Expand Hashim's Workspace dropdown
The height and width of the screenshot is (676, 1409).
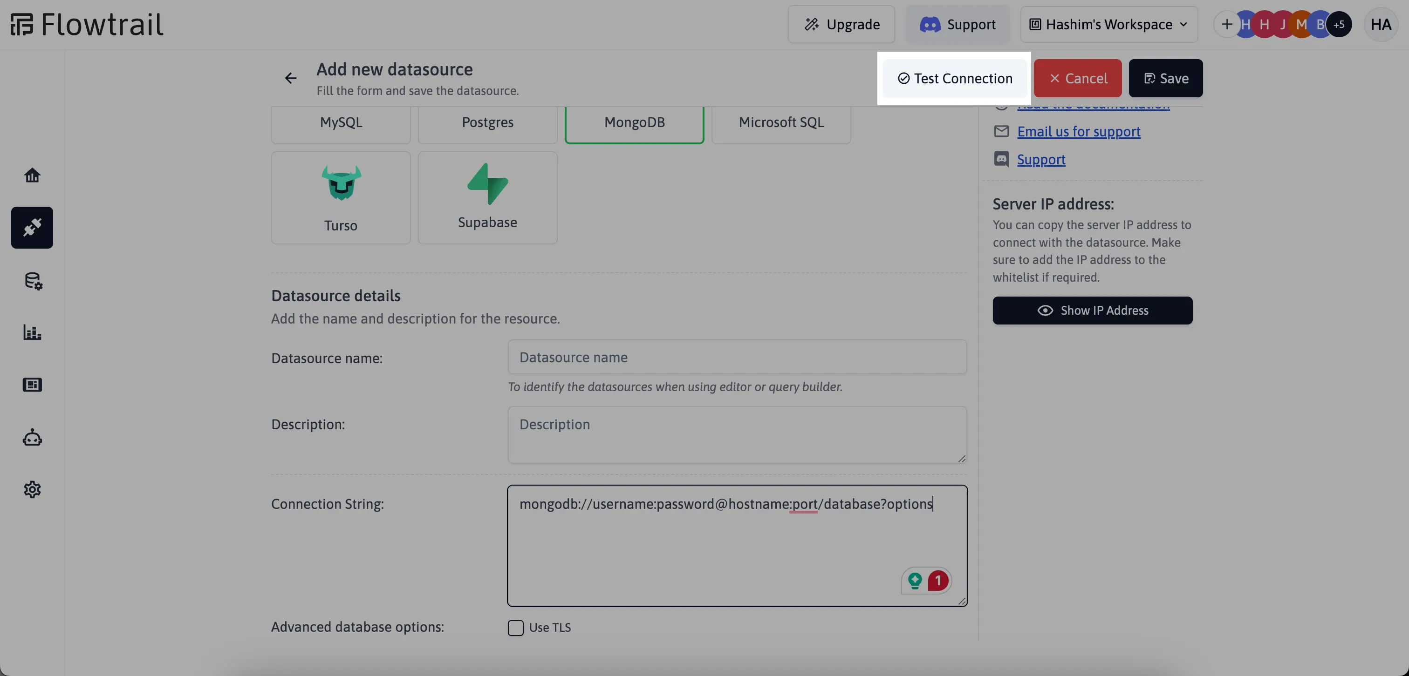click(1109, 25)
